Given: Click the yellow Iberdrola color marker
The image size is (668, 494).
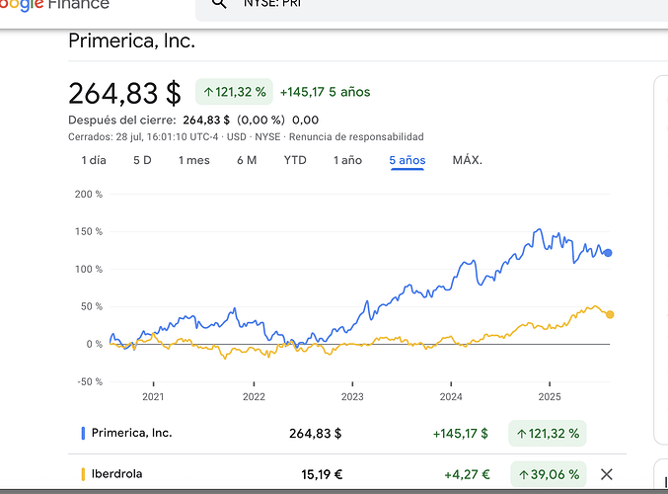Looking at the screenshot, I should (x=82, y=474).
